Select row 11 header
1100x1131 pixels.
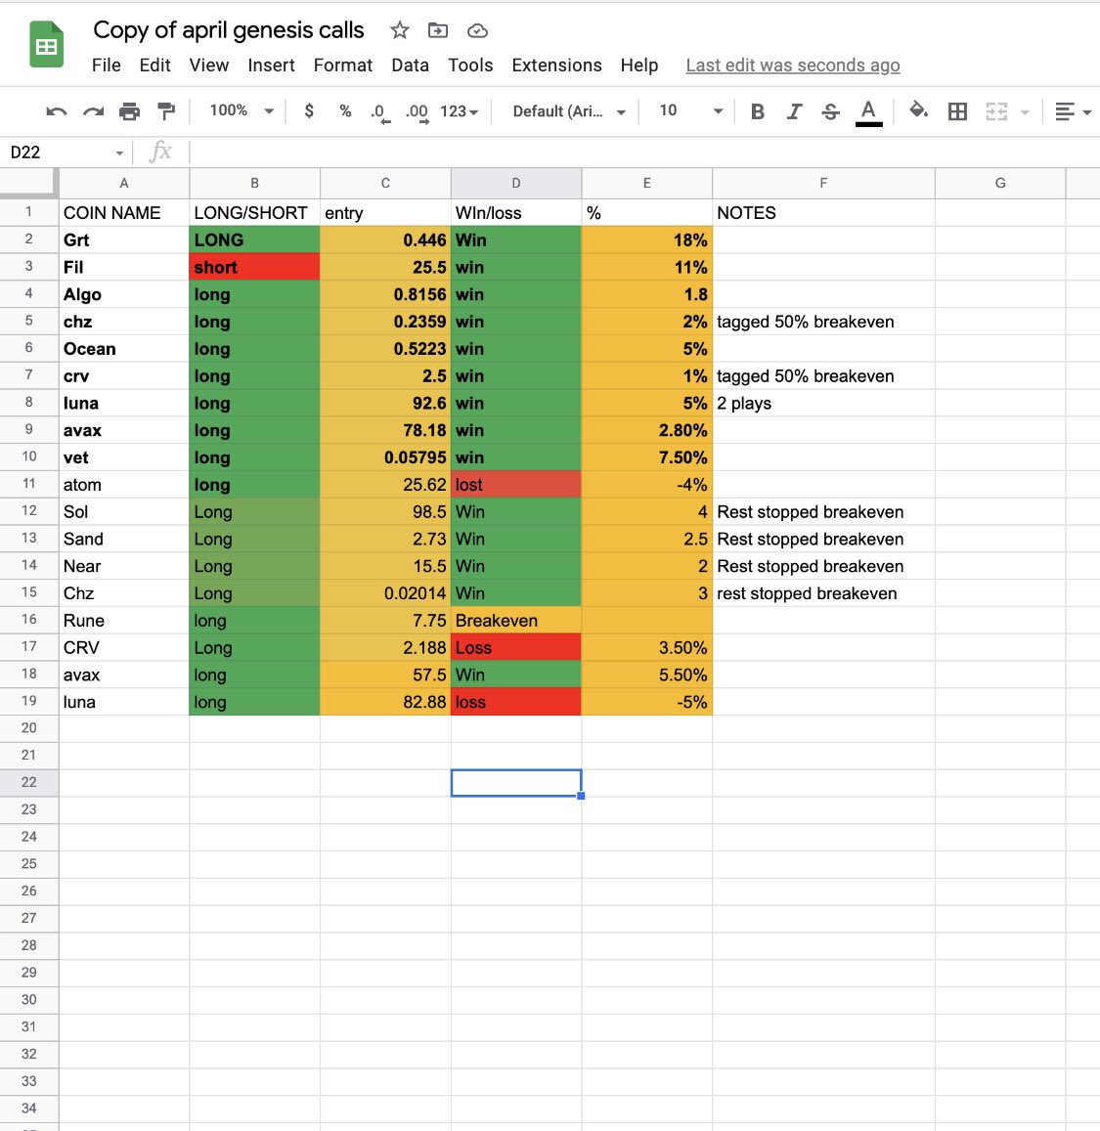tap(29, 484)
